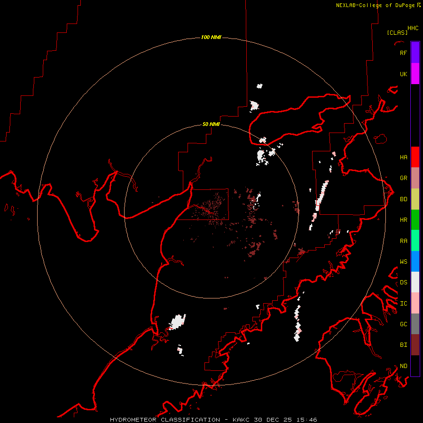Select the BD yellow legend swatch

coord(415,199)
